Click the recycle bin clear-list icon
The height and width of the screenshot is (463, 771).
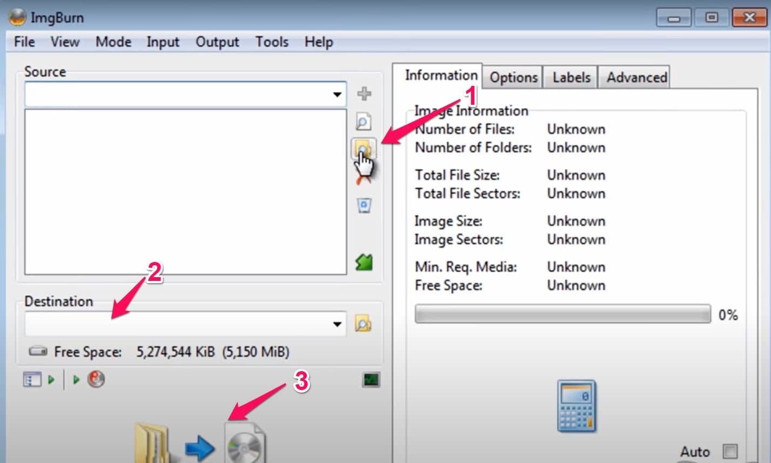tap(364, 206)
